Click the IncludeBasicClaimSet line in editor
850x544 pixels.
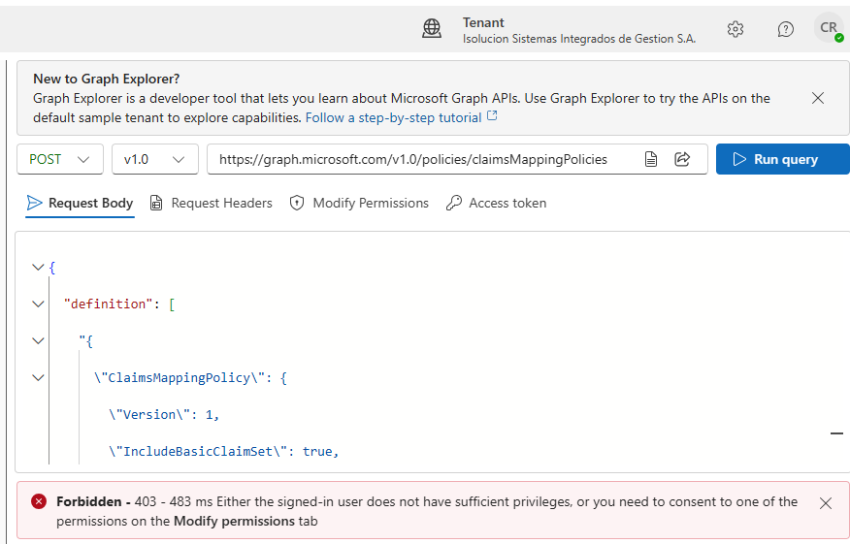(x=224, y=452)
